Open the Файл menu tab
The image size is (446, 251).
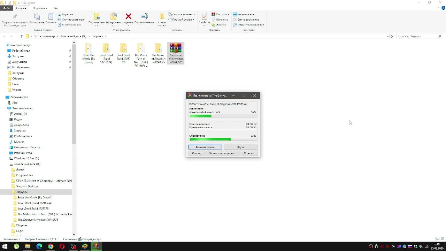click(6, 8)
